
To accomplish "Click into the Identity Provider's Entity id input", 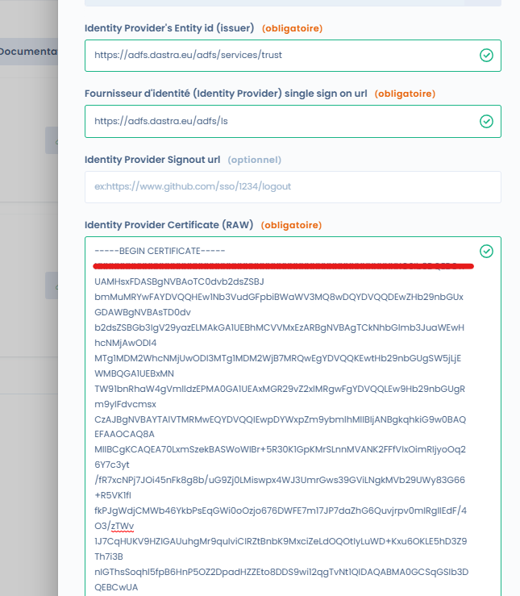I will [x=274, y=56].
